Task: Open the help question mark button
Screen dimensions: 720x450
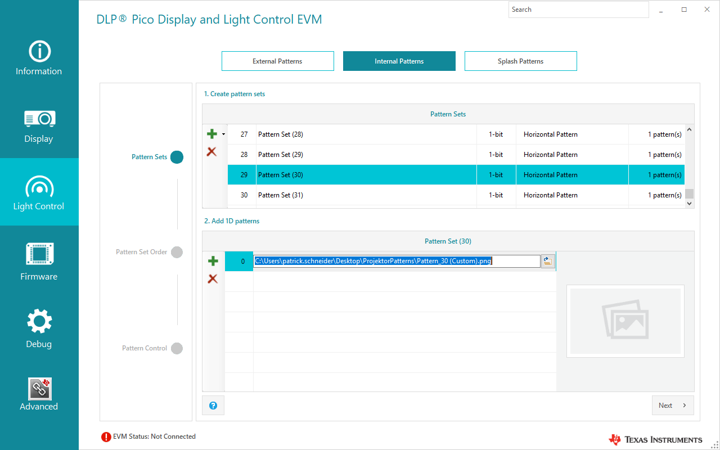Action: coord(213,406)
